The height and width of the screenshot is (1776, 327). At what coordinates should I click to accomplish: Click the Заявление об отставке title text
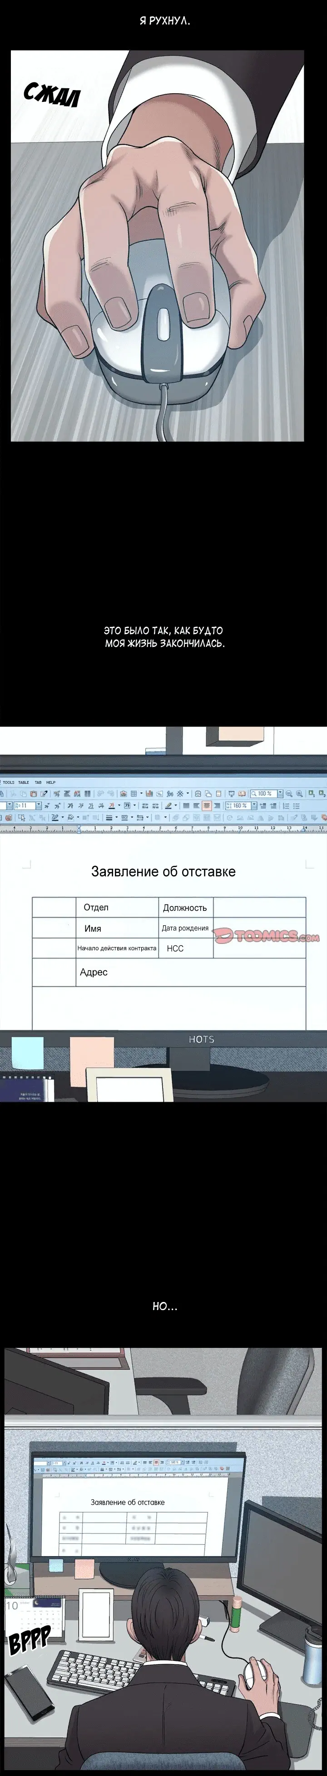[x=163, y=872]
